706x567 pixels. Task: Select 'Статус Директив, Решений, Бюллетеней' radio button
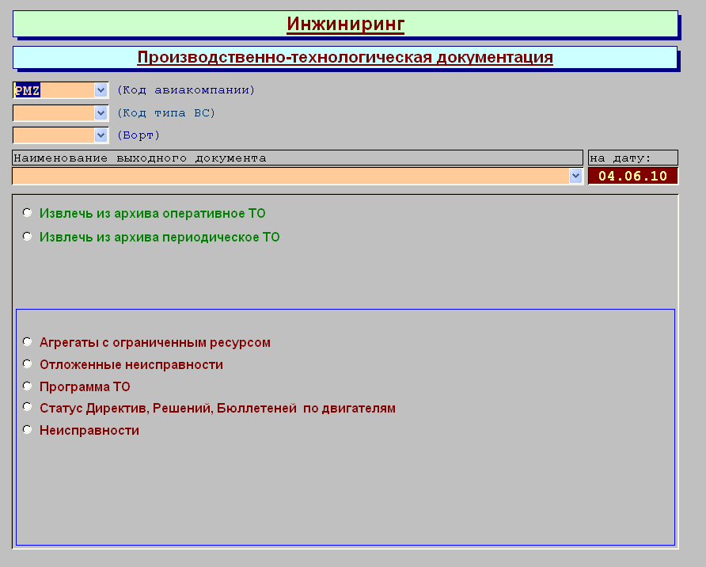pos(28,408)
